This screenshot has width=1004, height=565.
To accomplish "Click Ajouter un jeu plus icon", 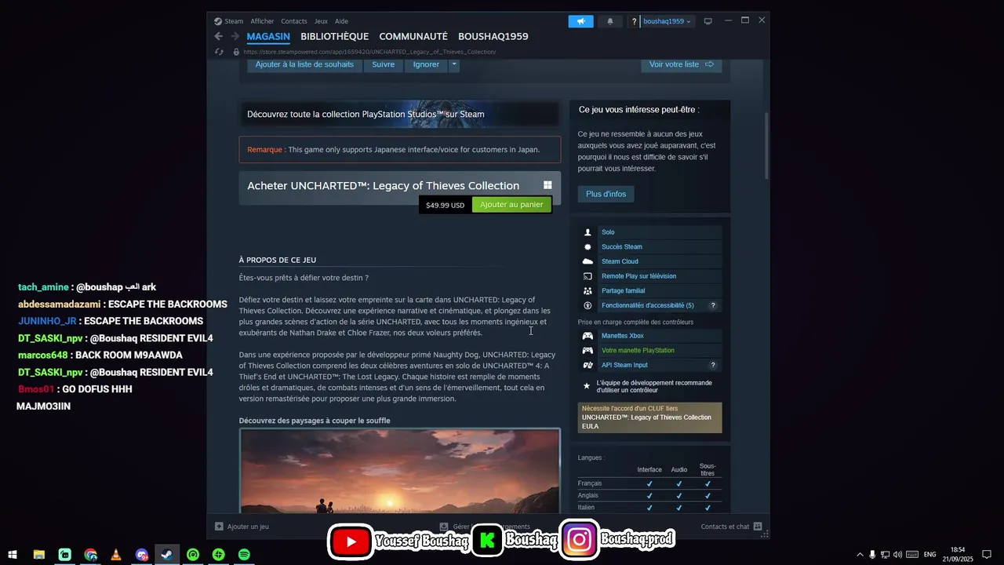I will (x=219, y=527).
